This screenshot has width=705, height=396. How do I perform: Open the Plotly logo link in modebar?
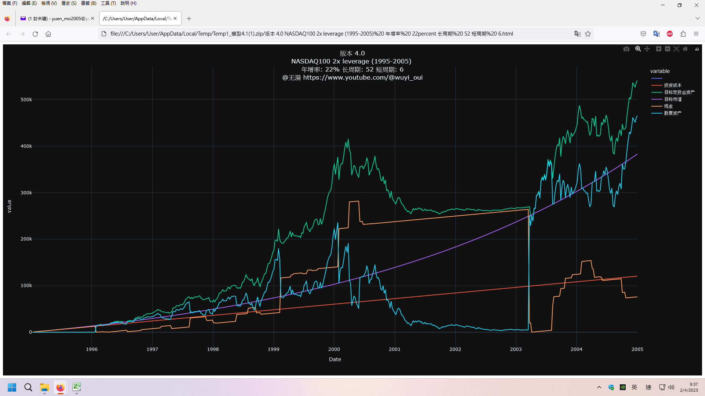pyautogui.click(x=697, y=49)
